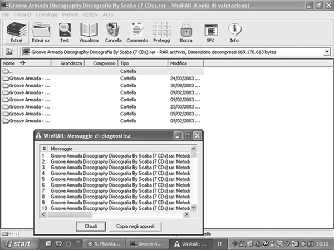Image resolution: width=334 pixels, height=250 pixels.
Task: Open the Preferiti menu
Action: coord(70,14)
